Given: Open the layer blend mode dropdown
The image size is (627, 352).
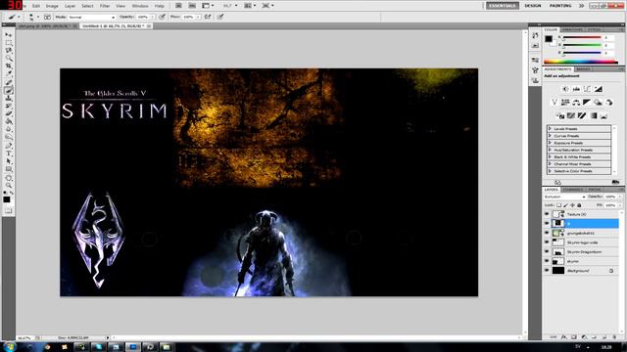Looking at the screenshot, I should 564,197.
